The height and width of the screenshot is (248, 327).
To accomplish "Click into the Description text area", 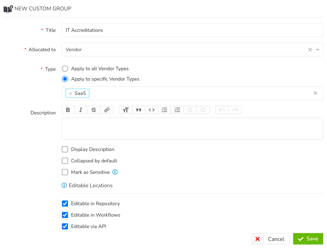I will (x=192, y=129).
